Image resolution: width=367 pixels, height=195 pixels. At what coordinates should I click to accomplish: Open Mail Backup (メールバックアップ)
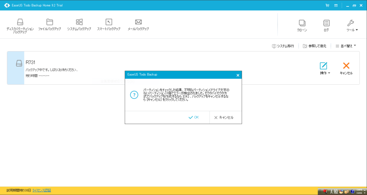pos(138,25)
